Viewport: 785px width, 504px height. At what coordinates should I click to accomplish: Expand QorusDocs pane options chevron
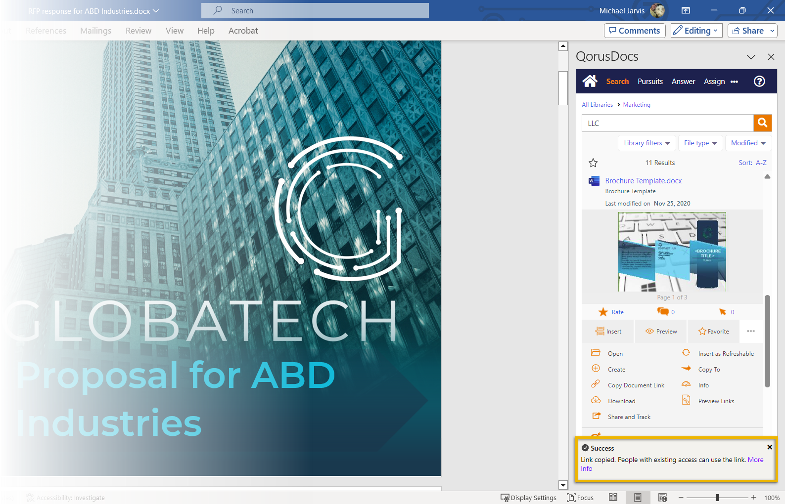click(751, 57)
